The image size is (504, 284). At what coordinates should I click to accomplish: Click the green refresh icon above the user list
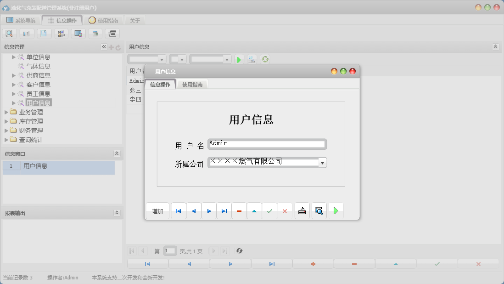(265, 59)
